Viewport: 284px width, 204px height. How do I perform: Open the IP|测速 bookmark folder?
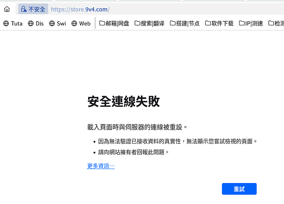pyautogui.click(x=251, y=23)
